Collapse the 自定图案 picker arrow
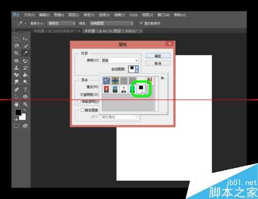 coord(137,69)
